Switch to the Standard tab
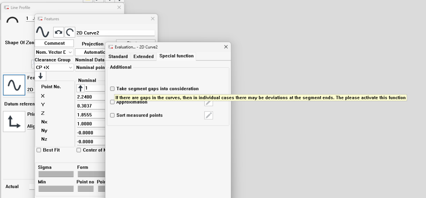Viewport: 426px width, 198px height. pos(118,57)
